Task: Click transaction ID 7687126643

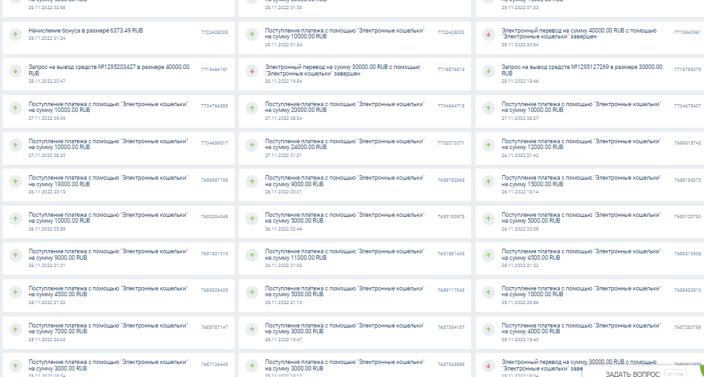Action: tap(215, 365)
